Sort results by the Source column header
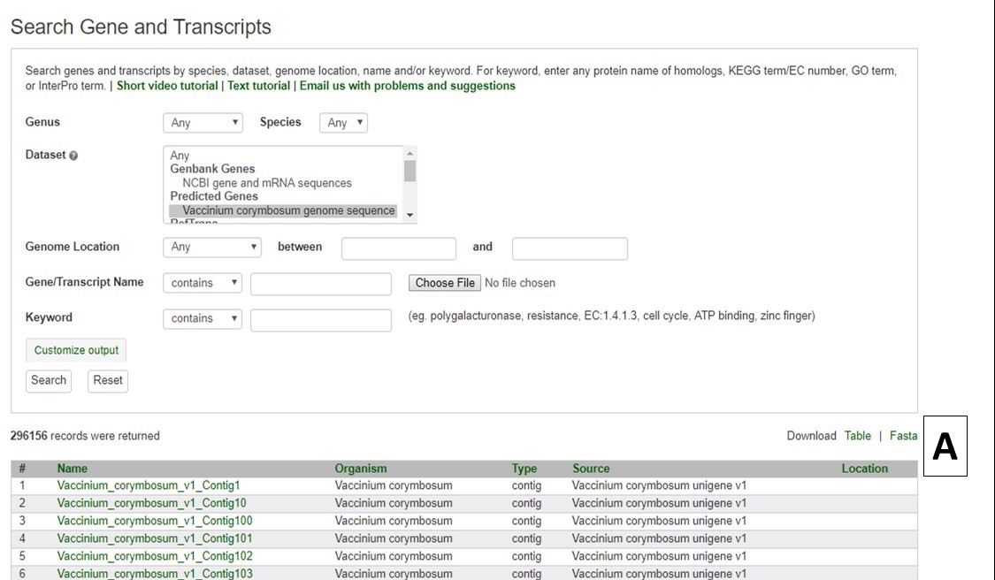This screenshot has height=580, width=995. coord(591,469)
